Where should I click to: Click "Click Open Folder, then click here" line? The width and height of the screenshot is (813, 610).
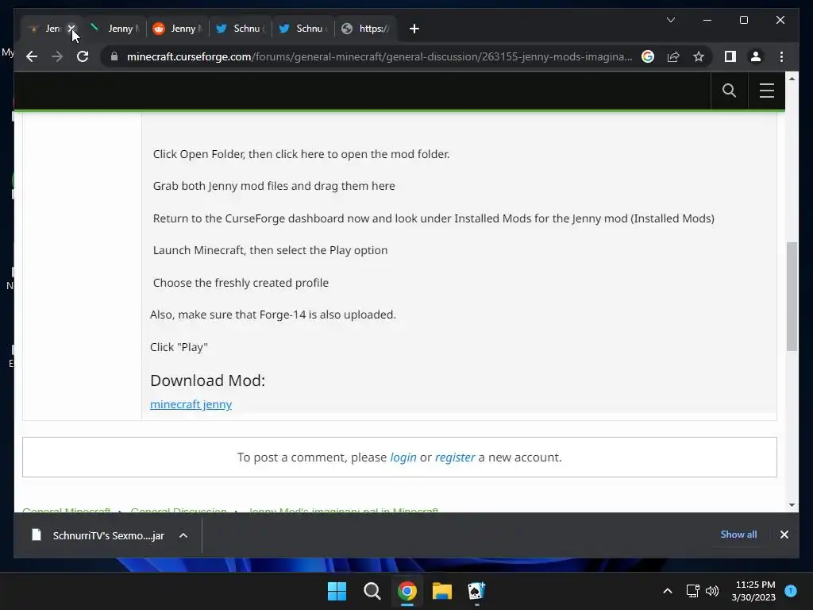301,154
